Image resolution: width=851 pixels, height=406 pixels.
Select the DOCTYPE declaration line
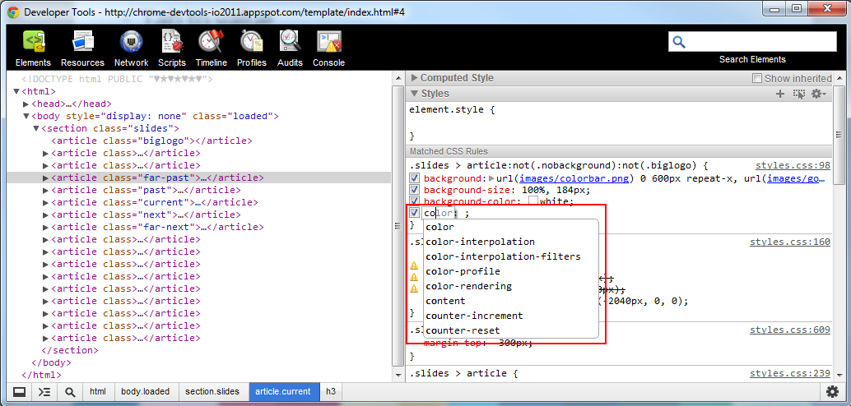(117, 79)
